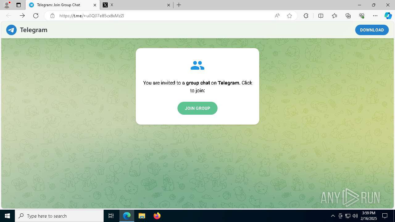Open browser Extensions menu
This screenshot has width=395, height=222.
[306, 16]
